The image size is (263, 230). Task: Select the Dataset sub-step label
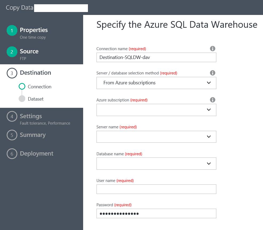point(35,99)
